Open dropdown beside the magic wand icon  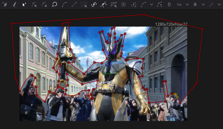pos(219,5)
